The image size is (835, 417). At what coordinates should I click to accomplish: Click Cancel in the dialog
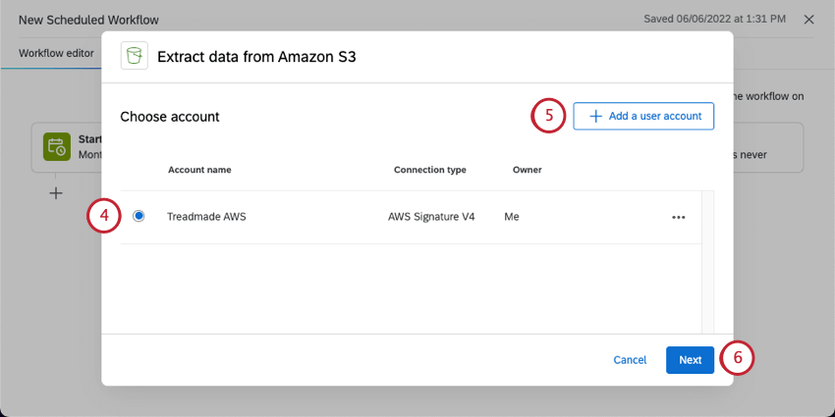pyautogui.click(x=630, y=360)
